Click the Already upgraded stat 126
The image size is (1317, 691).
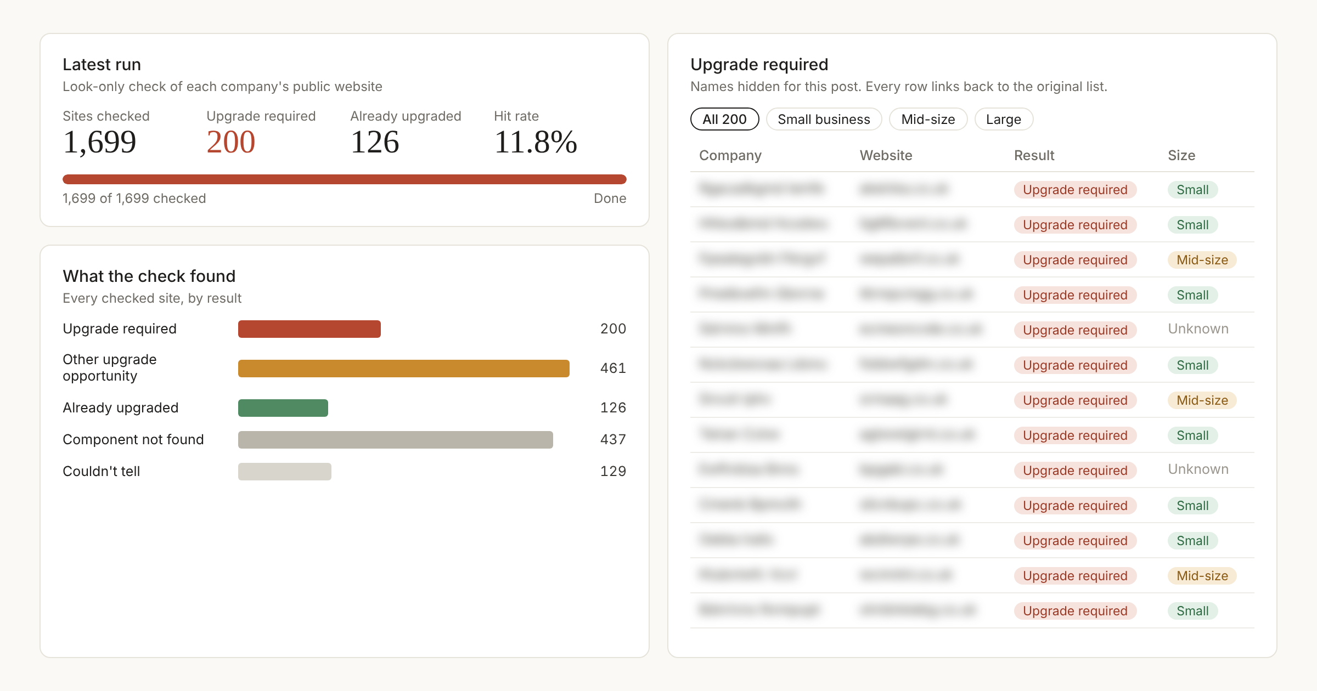point(375,142)
